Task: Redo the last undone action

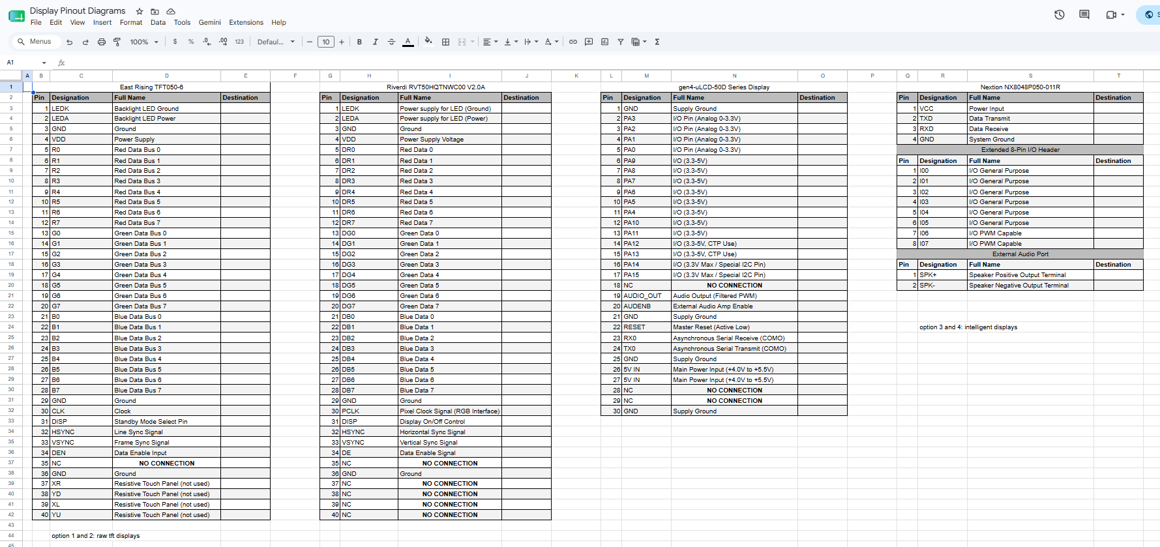Action: point(85,42)
